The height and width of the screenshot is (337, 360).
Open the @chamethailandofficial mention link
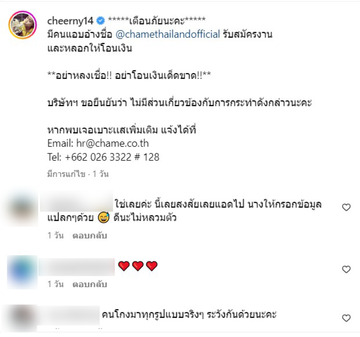(x=167, y=34)
